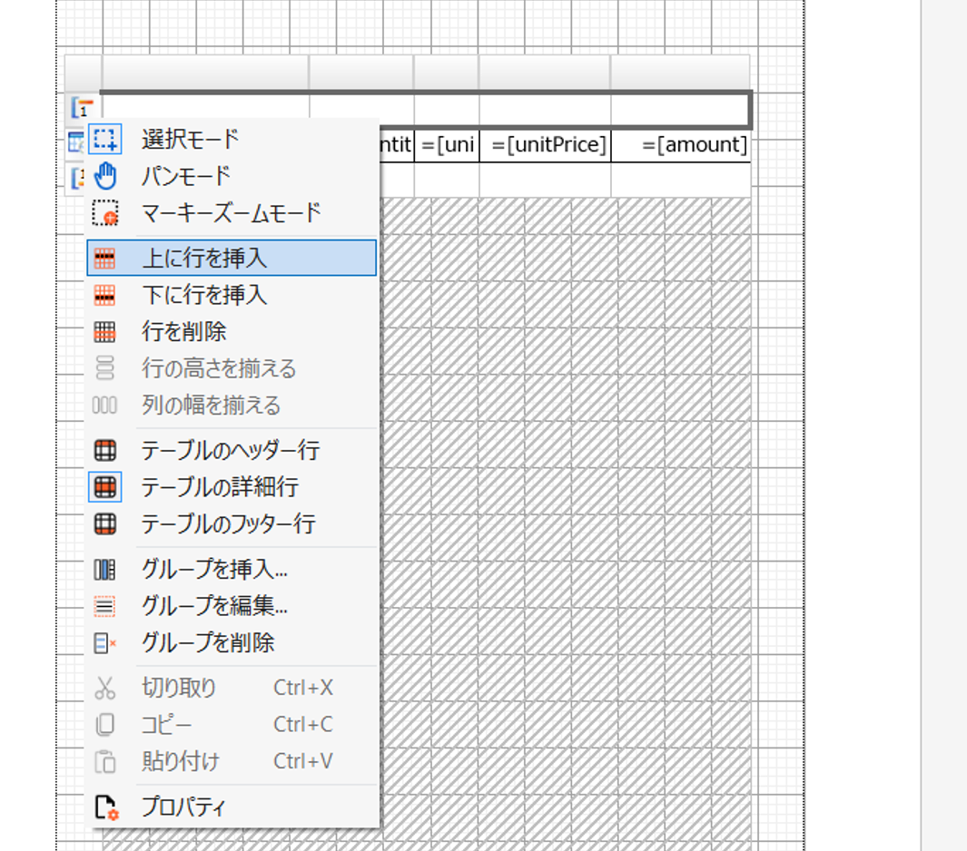This screenshot has width=967, height=851.
Task: Open グループを挿入... dialog entry
Action: 232,570
